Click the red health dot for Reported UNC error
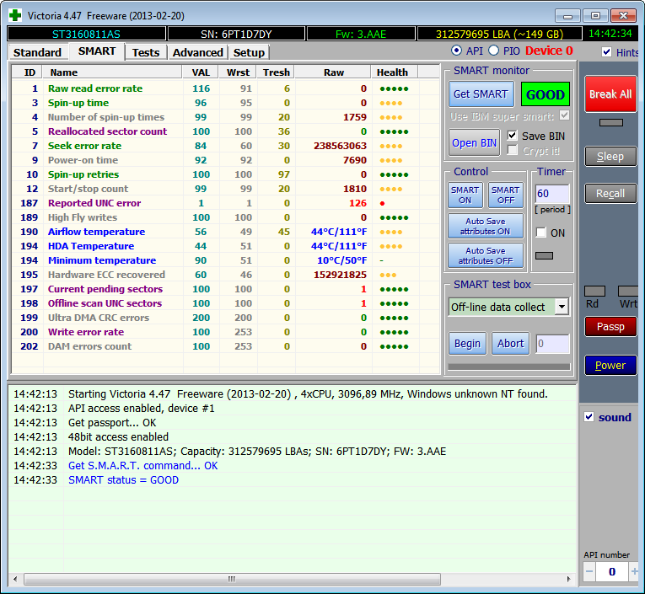Image resolution: width=645 pixels, height=594 pixels. click(383, 203)
